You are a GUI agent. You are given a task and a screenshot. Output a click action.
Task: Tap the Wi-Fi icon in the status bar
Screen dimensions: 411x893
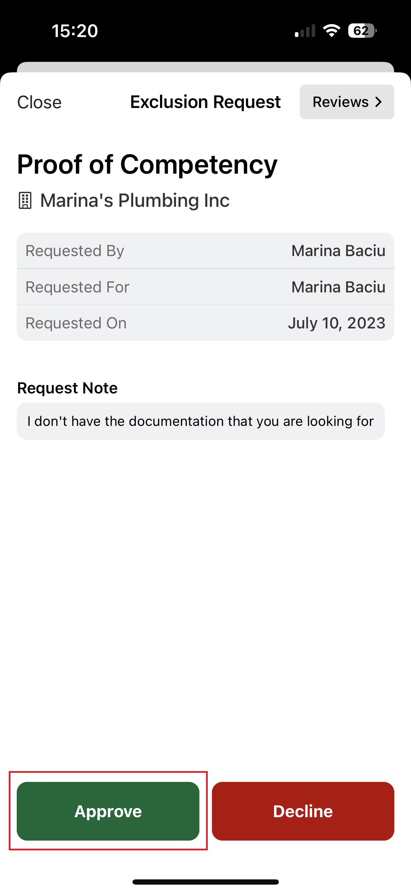[332, 31]
